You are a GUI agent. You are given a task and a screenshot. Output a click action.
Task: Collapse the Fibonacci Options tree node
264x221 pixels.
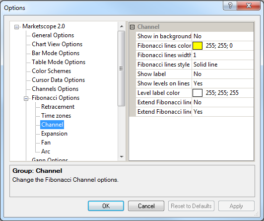pos(26,98)
